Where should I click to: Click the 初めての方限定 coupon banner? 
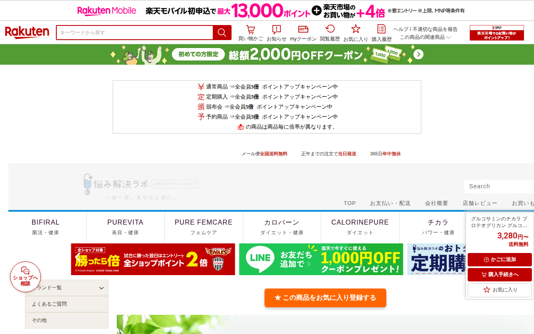tap(267, 55)
